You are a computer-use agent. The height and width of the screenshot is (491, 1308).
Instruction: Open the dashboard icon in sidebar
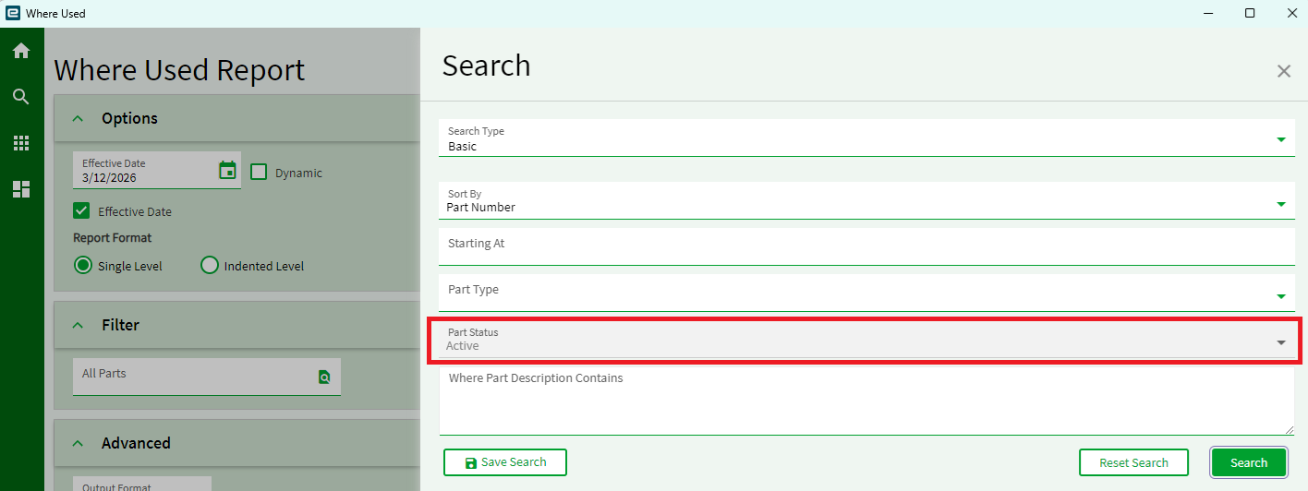[x=20, y=189]
